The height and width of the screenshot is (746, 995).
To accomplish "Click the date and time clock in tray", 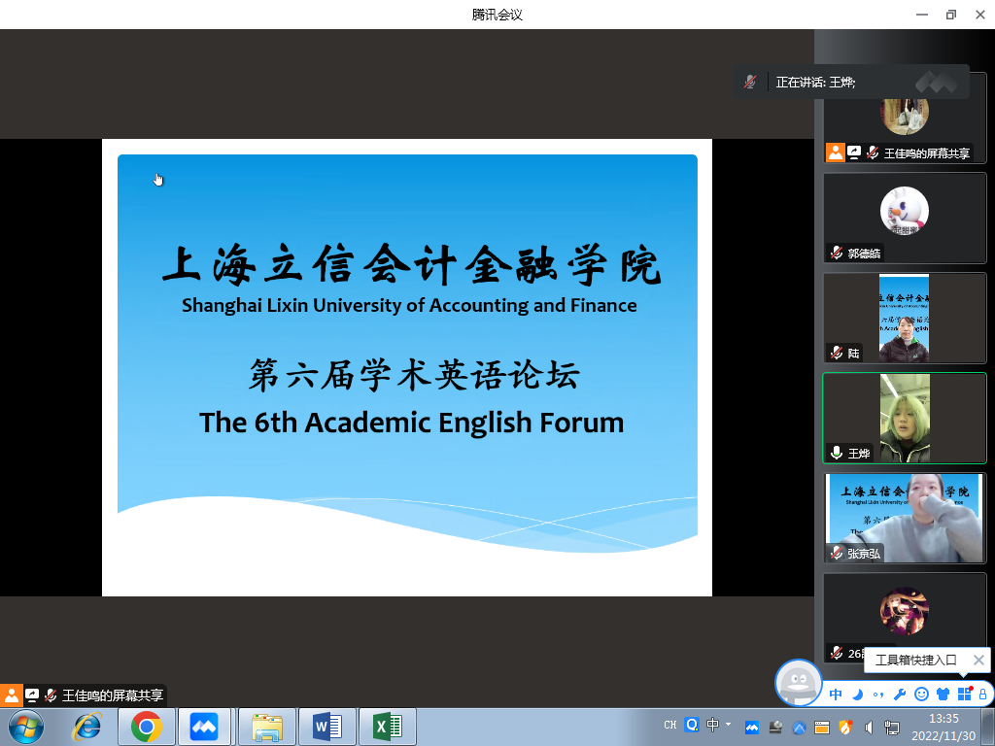I will (x=944, y=727).
